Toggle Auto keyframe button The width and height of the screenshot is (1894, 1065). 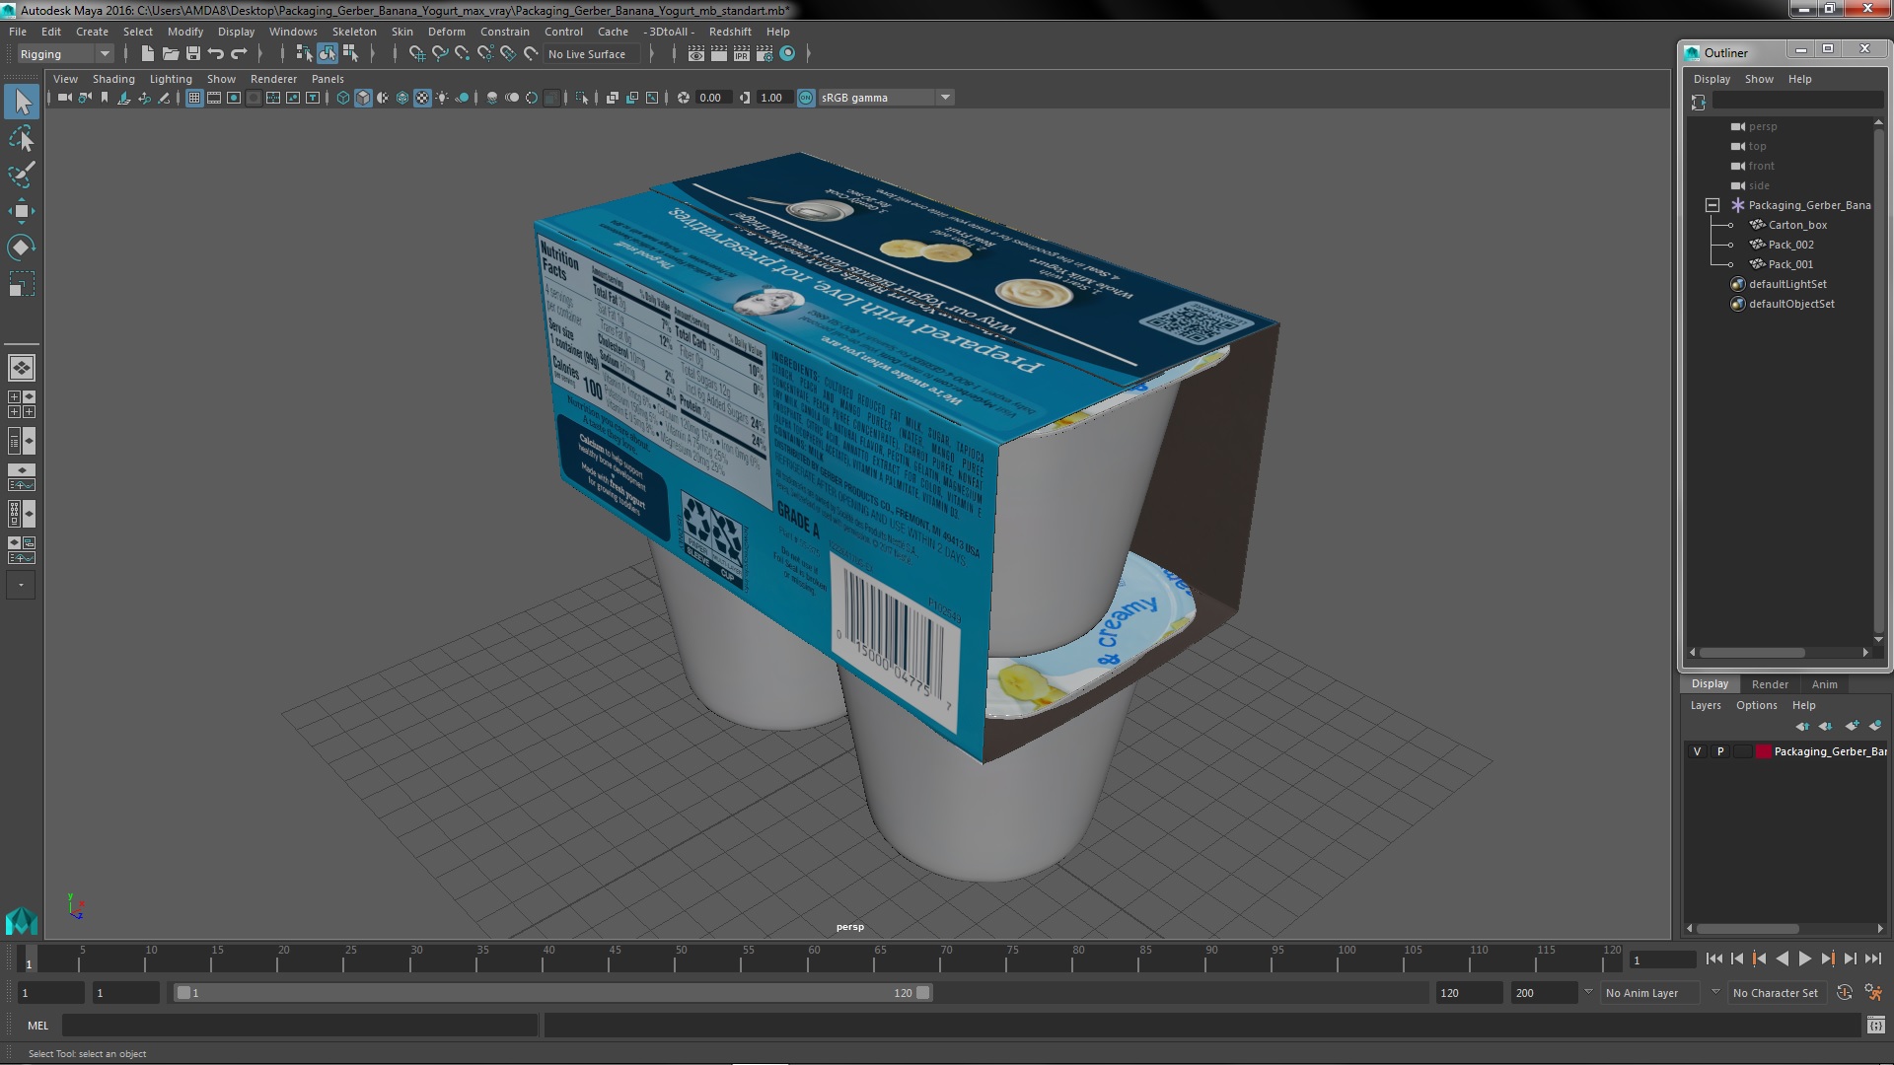pyautogui.click(x=1845, y=993)
